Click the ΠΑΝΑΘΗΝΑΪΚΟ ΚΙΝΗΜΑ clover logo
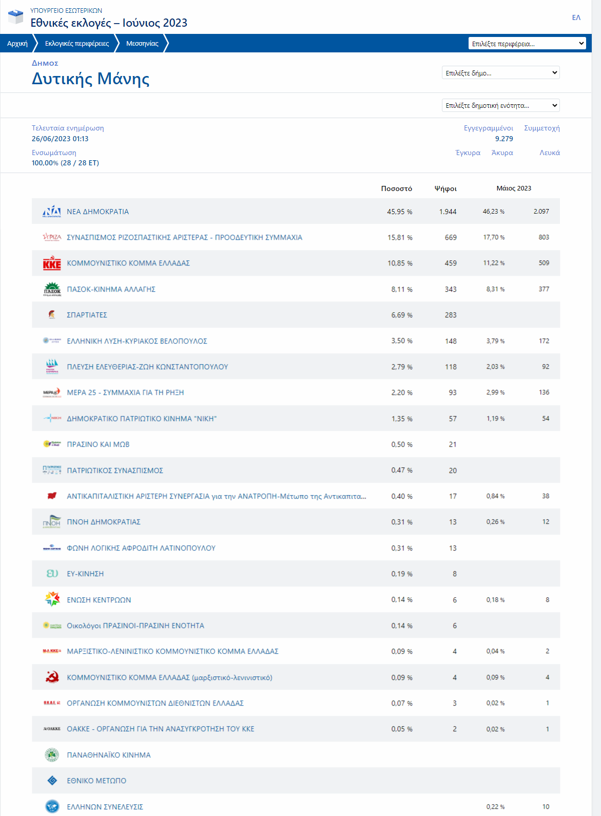The height and width of the screenshot is (816, 601). point(52,754)
